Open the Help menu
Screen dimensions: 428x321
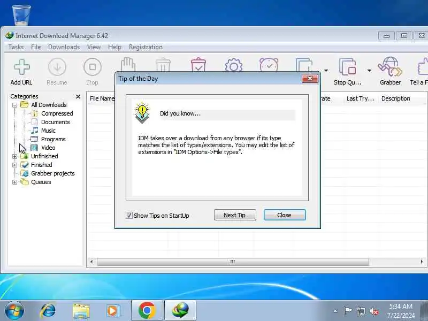click(x=114, y=47)
